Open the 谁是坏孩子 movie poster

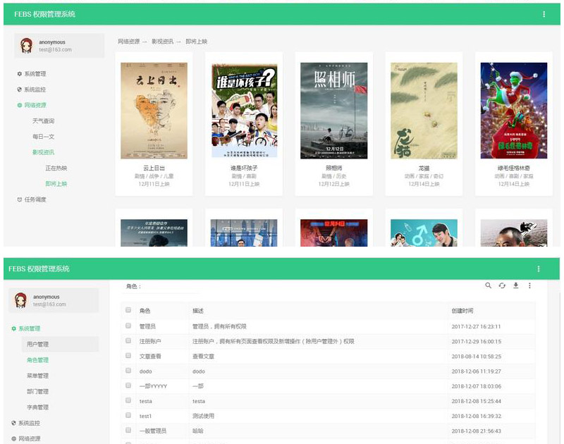pyautogui.click(x=244, y=111)
